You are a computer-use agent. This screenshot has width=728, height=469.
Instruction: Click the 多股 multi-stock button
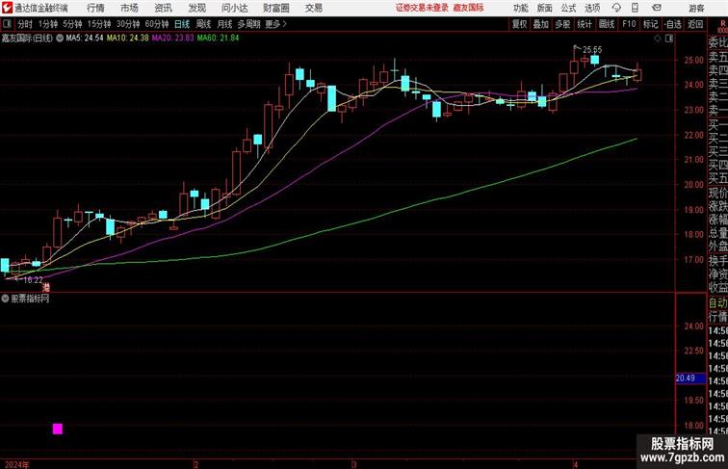click(562, 24)
